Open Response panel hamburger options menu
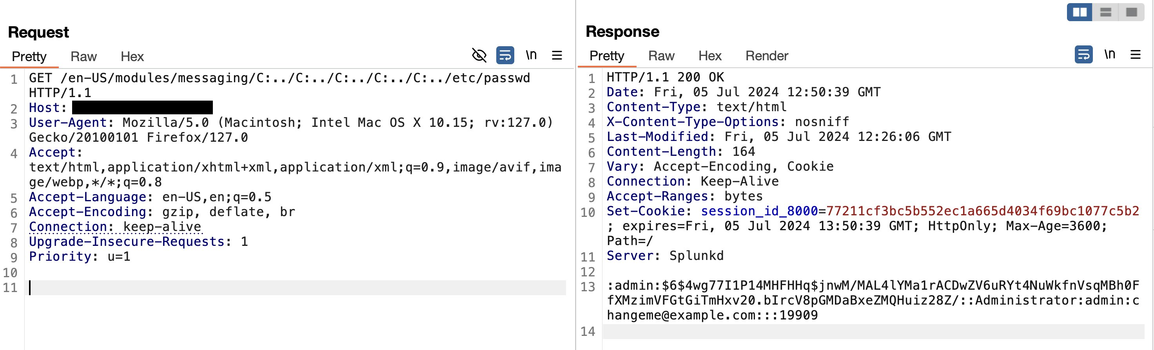The width and height of the screenshot is (1154, 350). [x=1135, y=54]
